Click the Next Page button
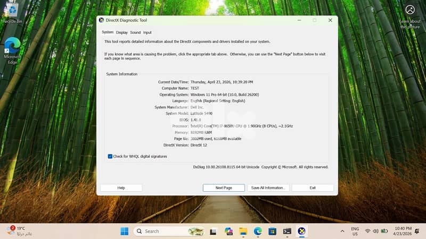Screen dimensions: 426x239 [224, 188]
